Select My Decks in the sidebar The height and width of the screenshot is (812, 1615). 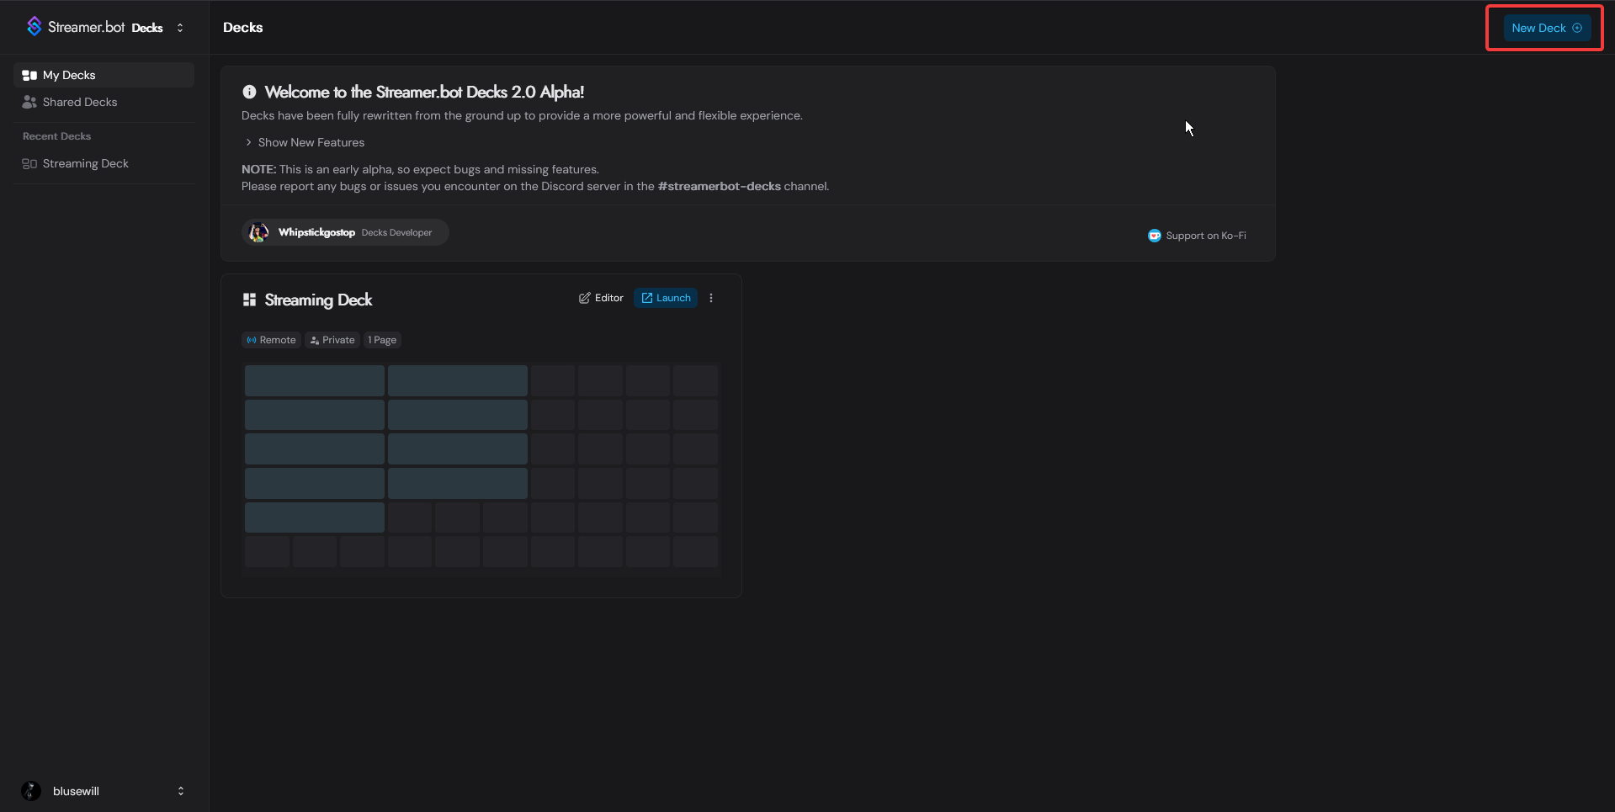69,75
